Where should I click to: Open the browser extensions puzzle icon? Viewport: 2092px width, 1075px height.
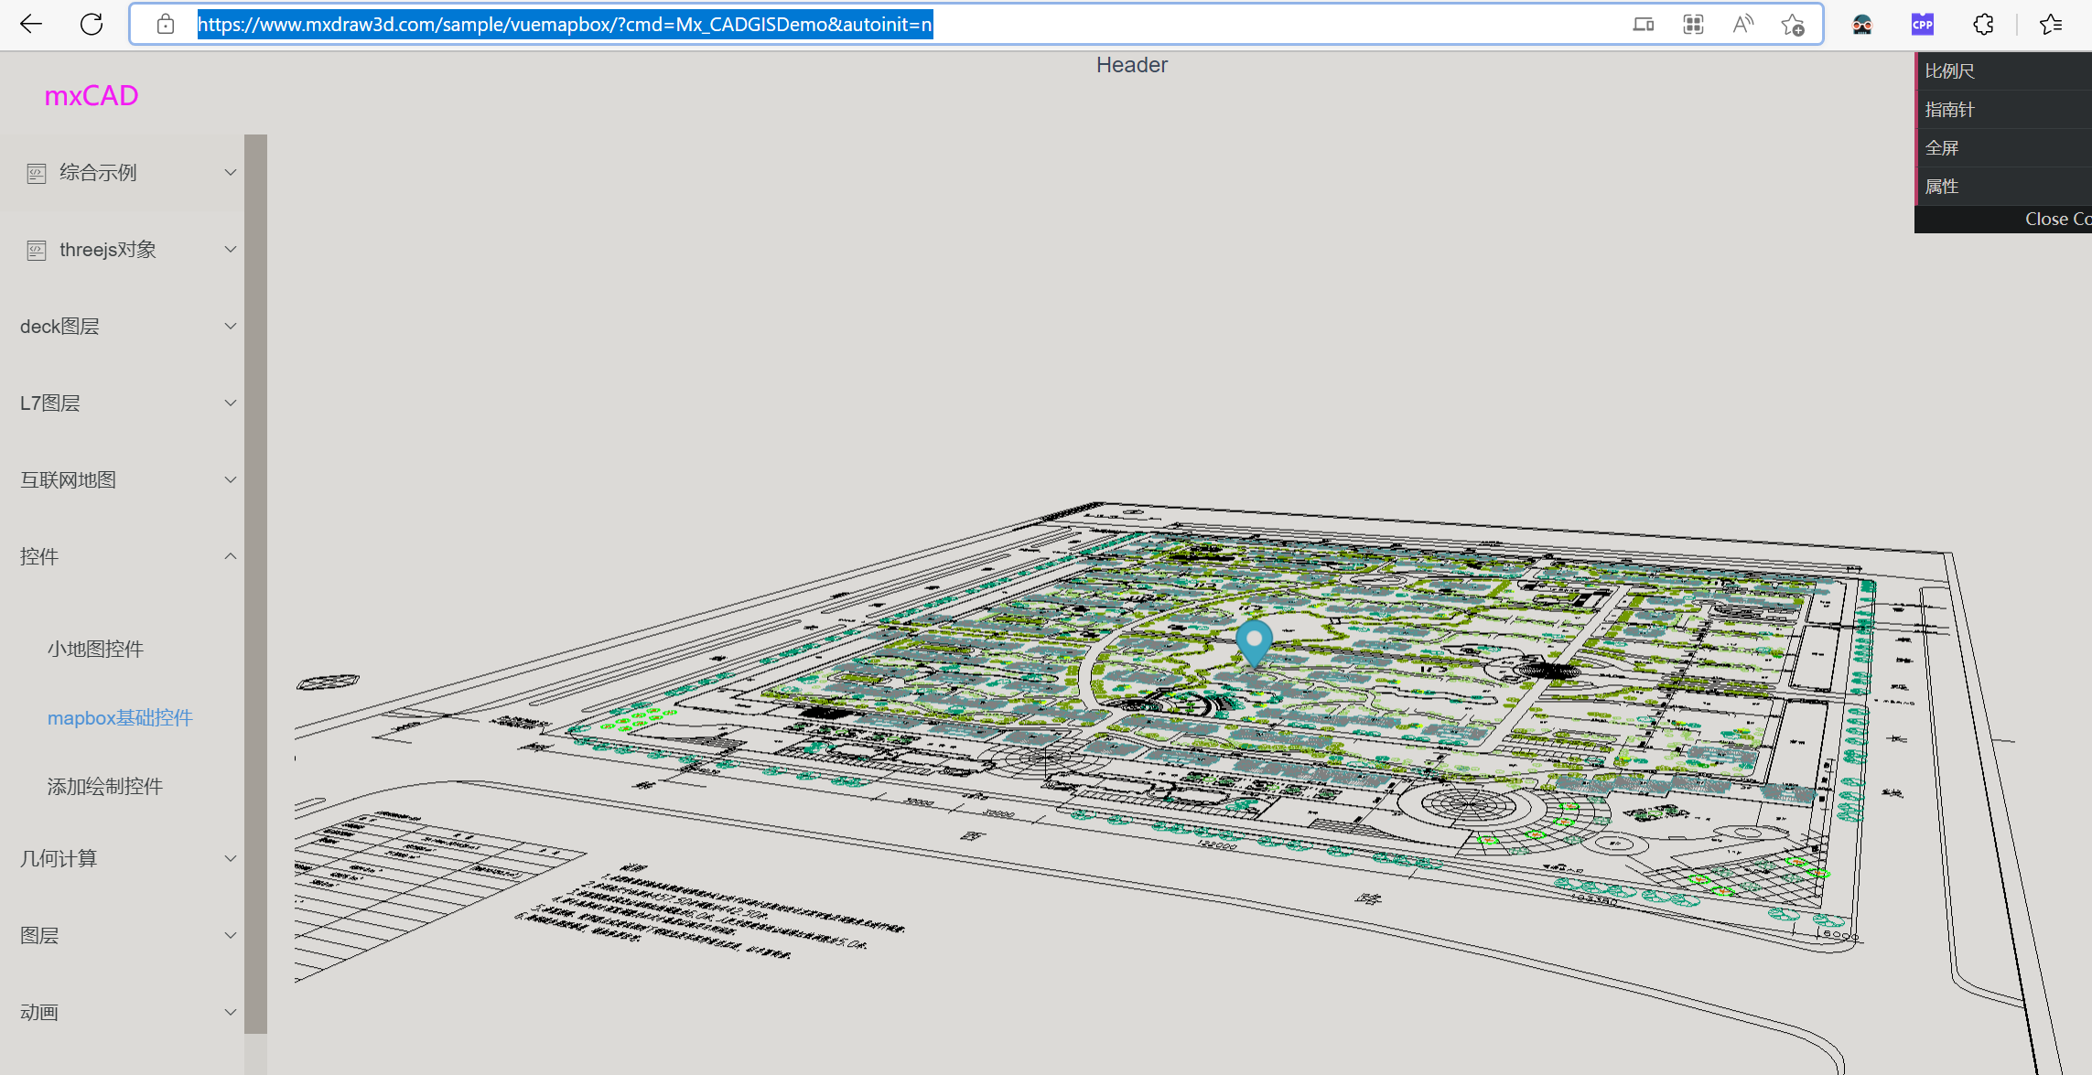(x=1983, y=25)
